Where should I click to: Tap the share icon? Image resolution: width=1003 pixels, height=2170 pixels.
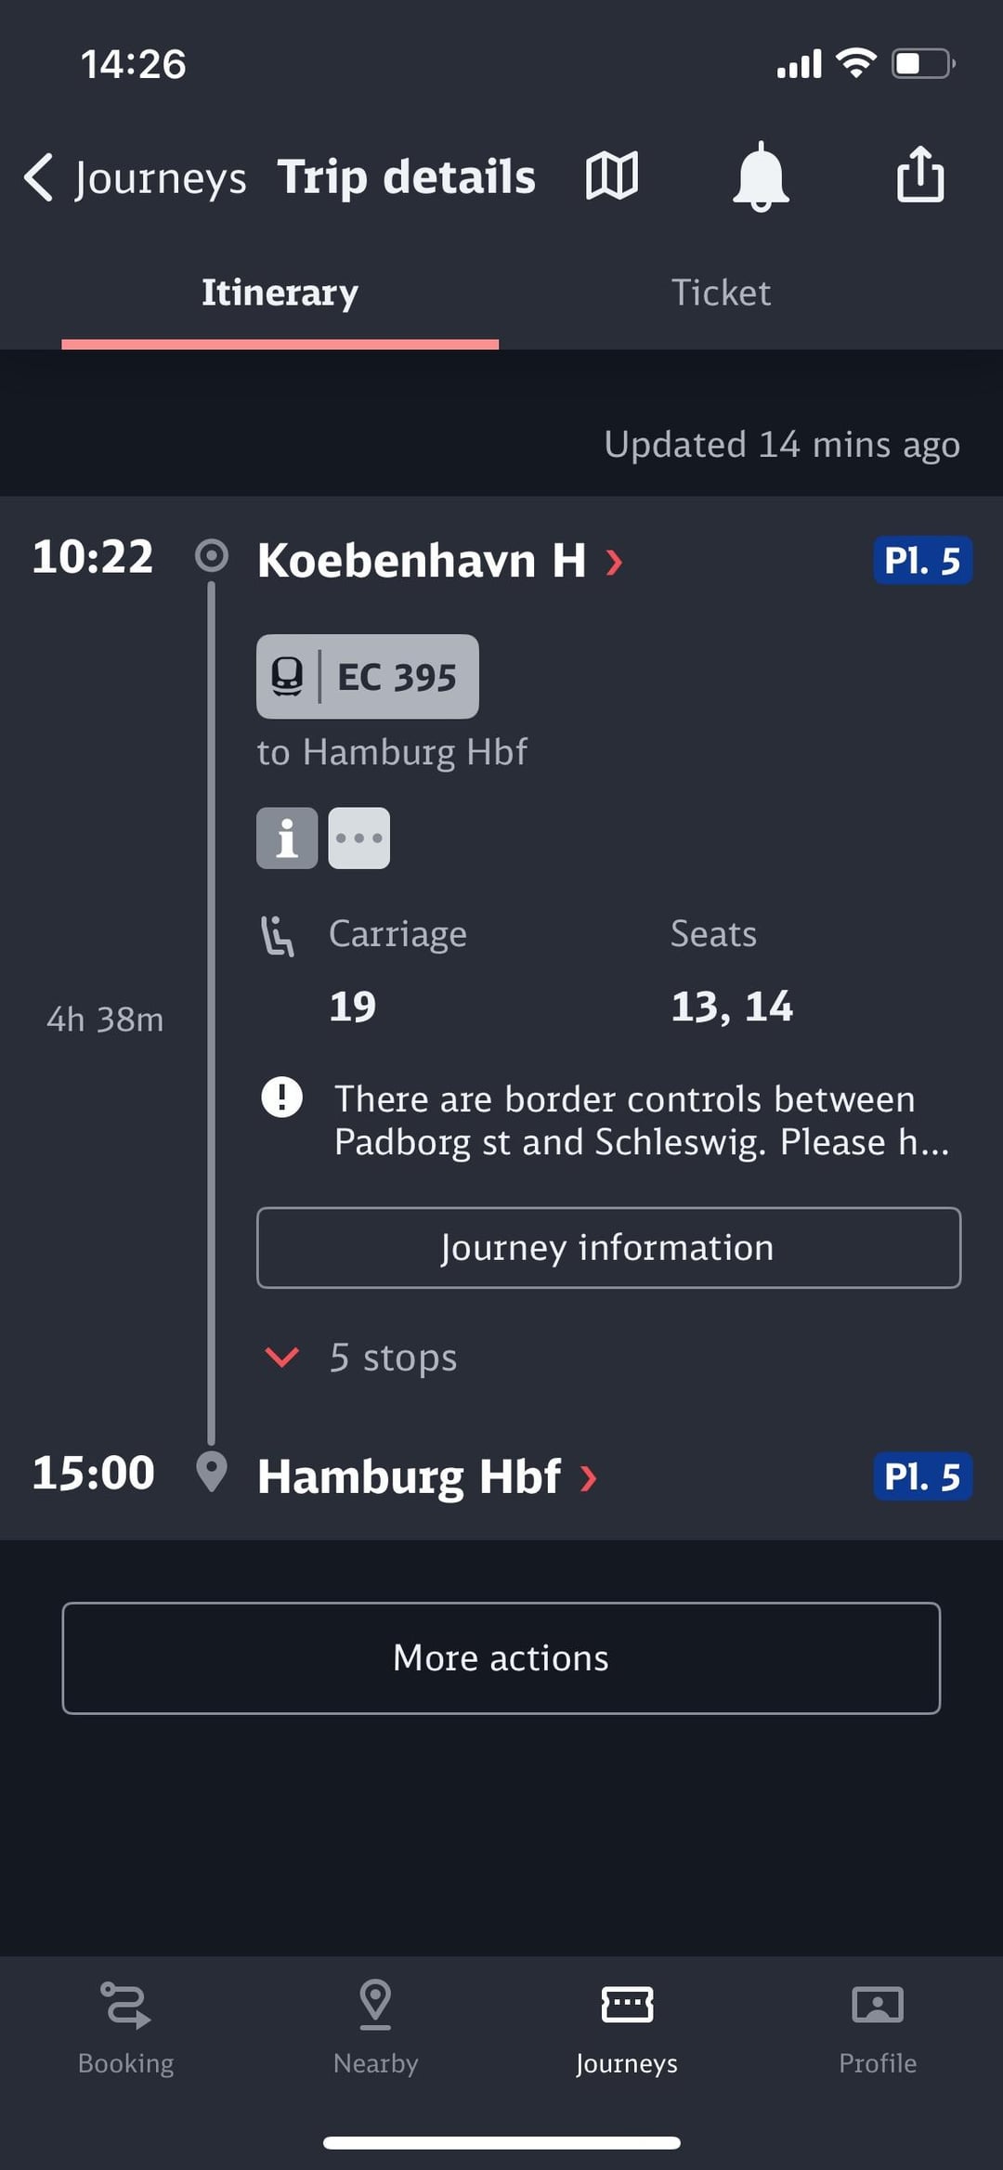coord(920,175)
